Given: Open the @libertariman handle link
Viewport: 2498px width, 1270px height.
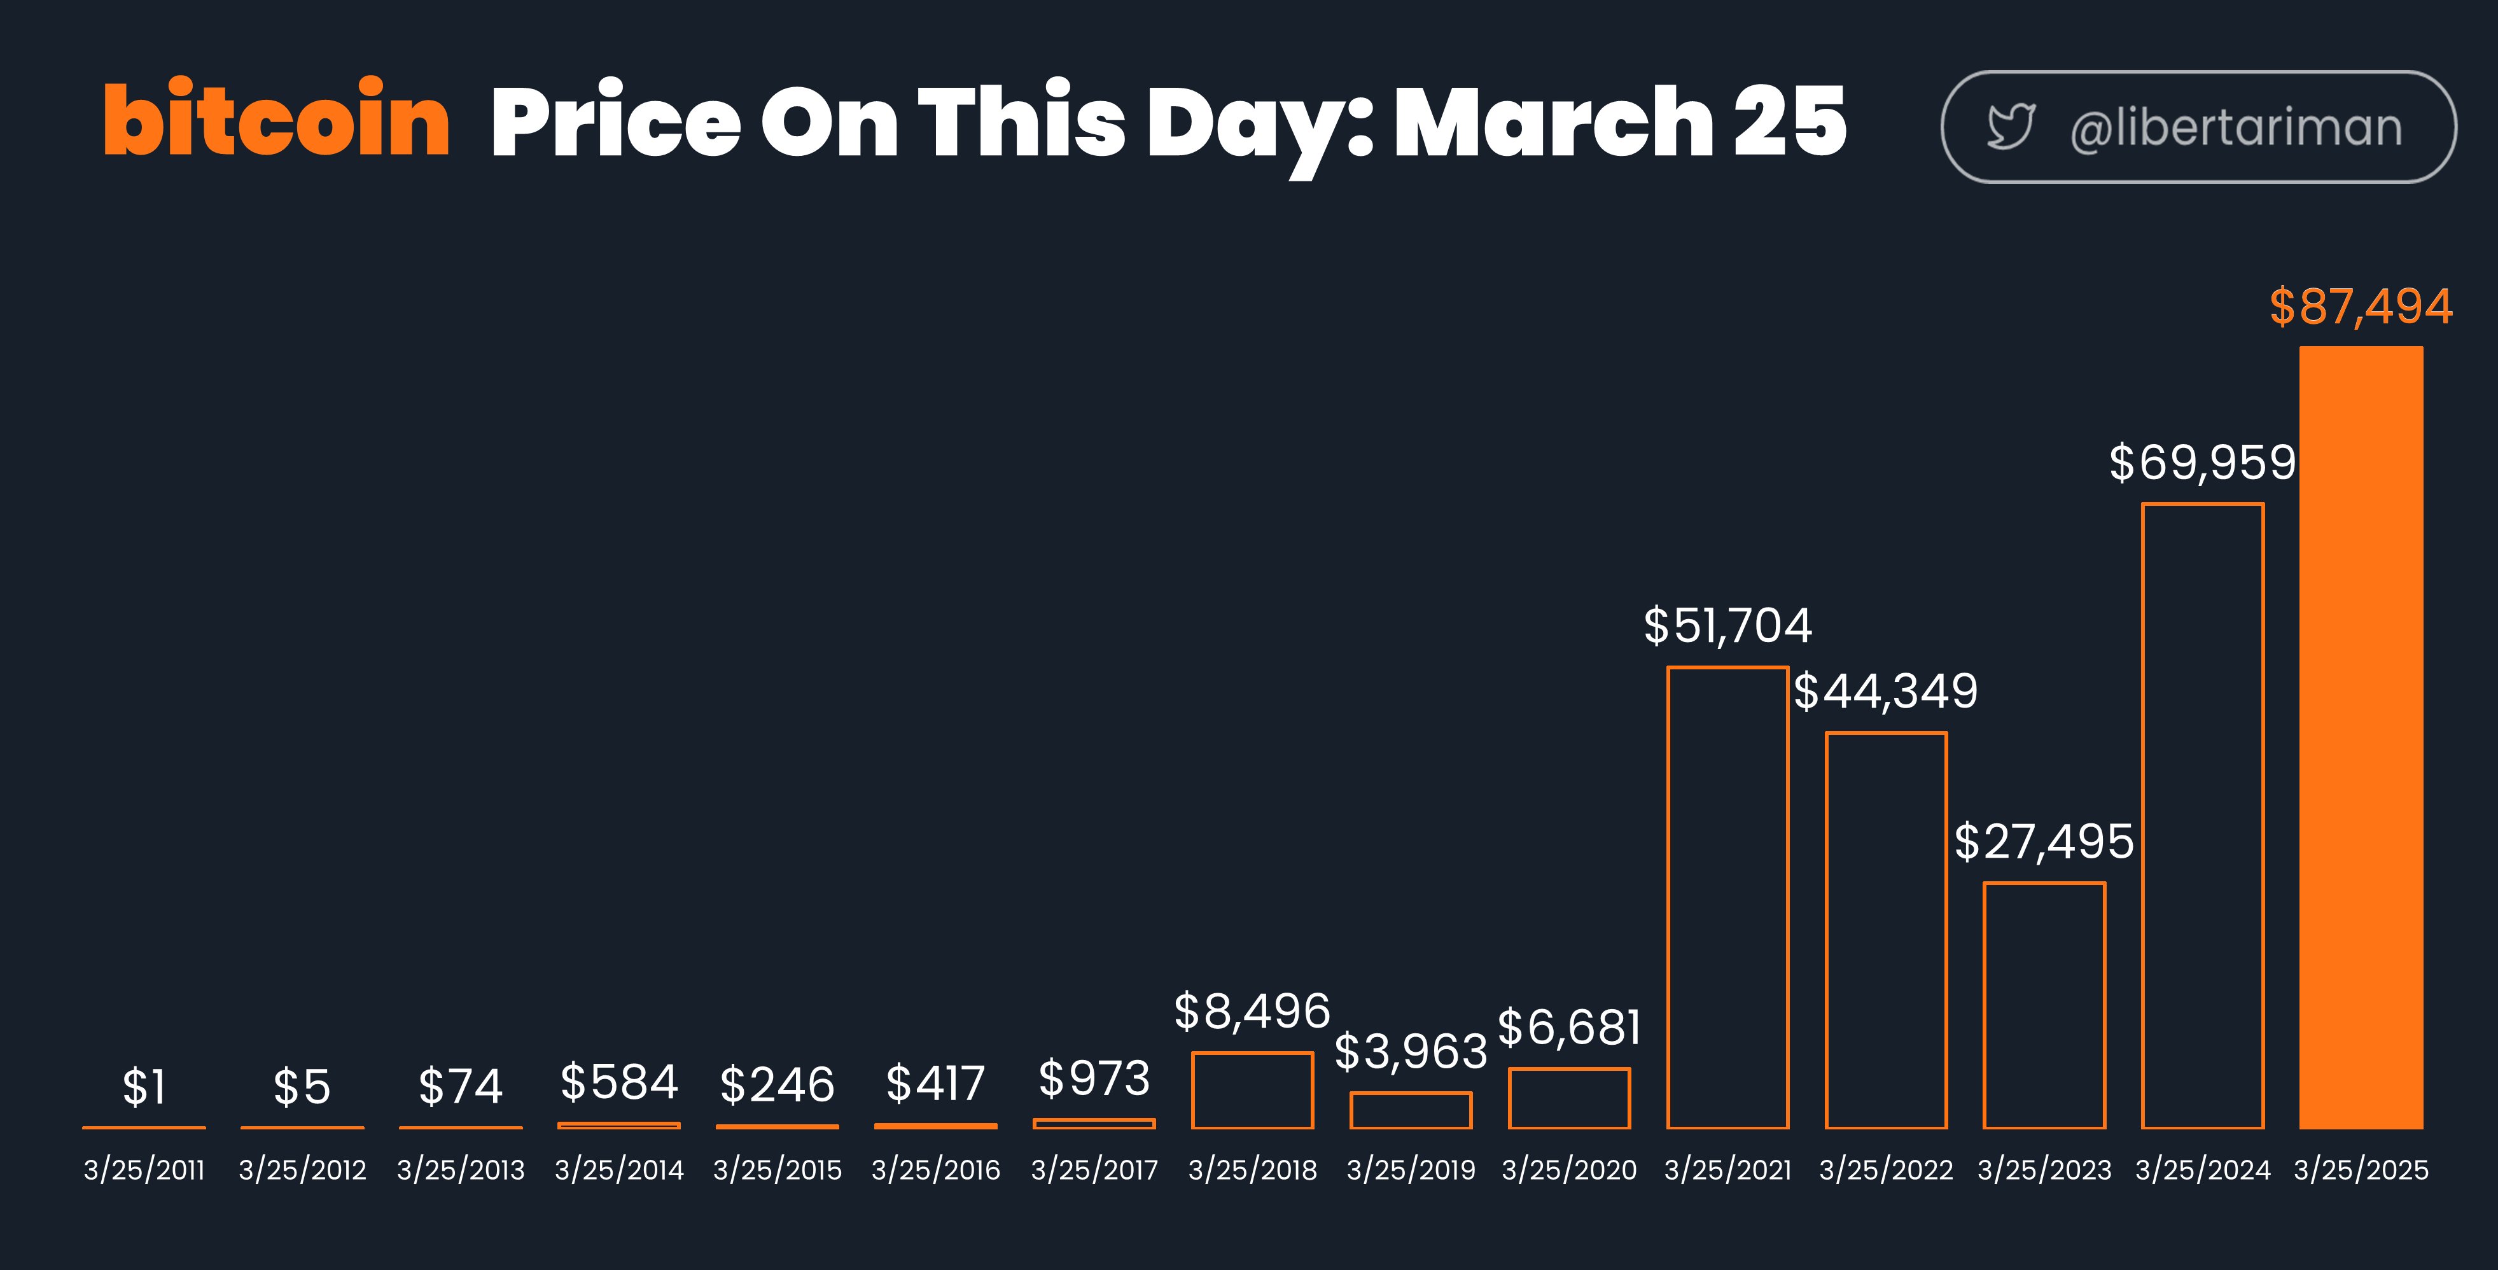Looking at the screenshot, I should click(2236, 128).
